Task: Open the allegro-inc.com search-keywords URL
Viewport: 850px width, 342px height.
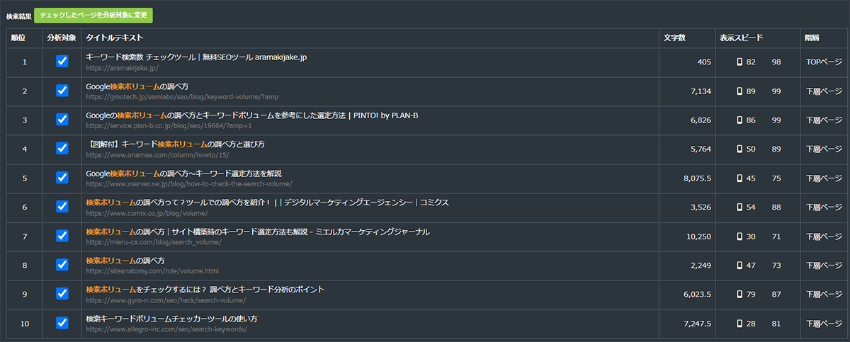Action: pos(166,329)
